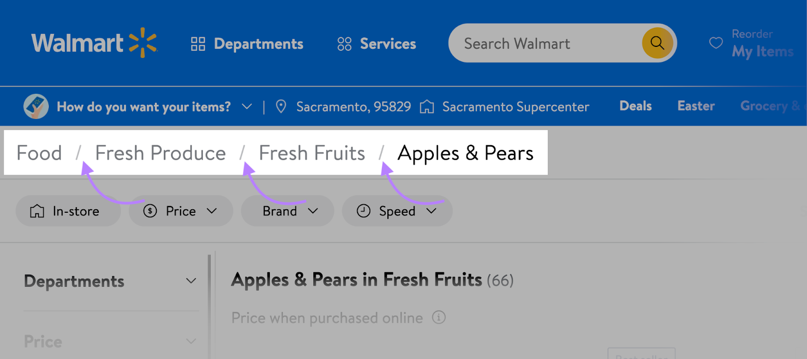Click the Walmart spark logo
Viewport: 807px width, 359px height.
click(x=142, y=43)
